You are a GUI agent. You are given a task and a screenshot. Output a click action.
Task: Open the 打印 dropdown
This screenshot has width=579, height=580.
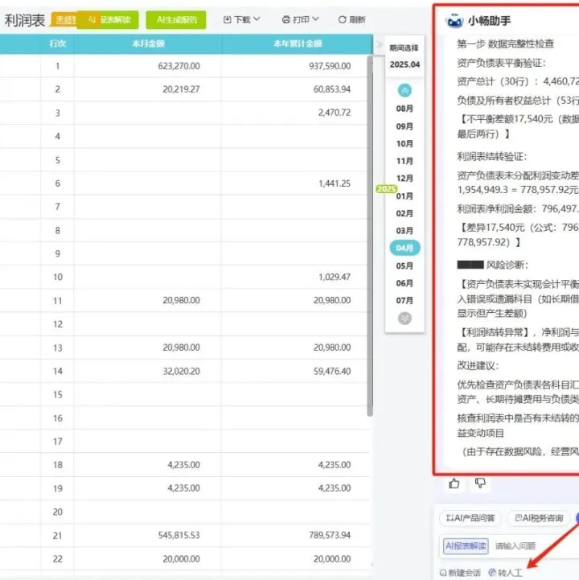[x=300, y=19]
